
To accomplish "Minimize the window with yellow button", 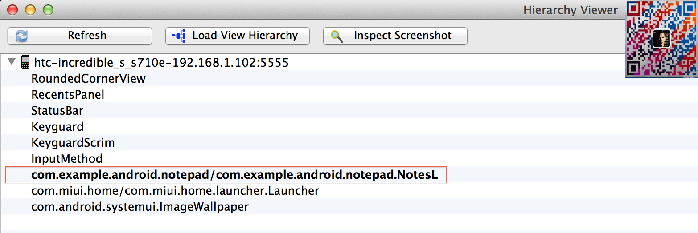I will pos(30,9).
